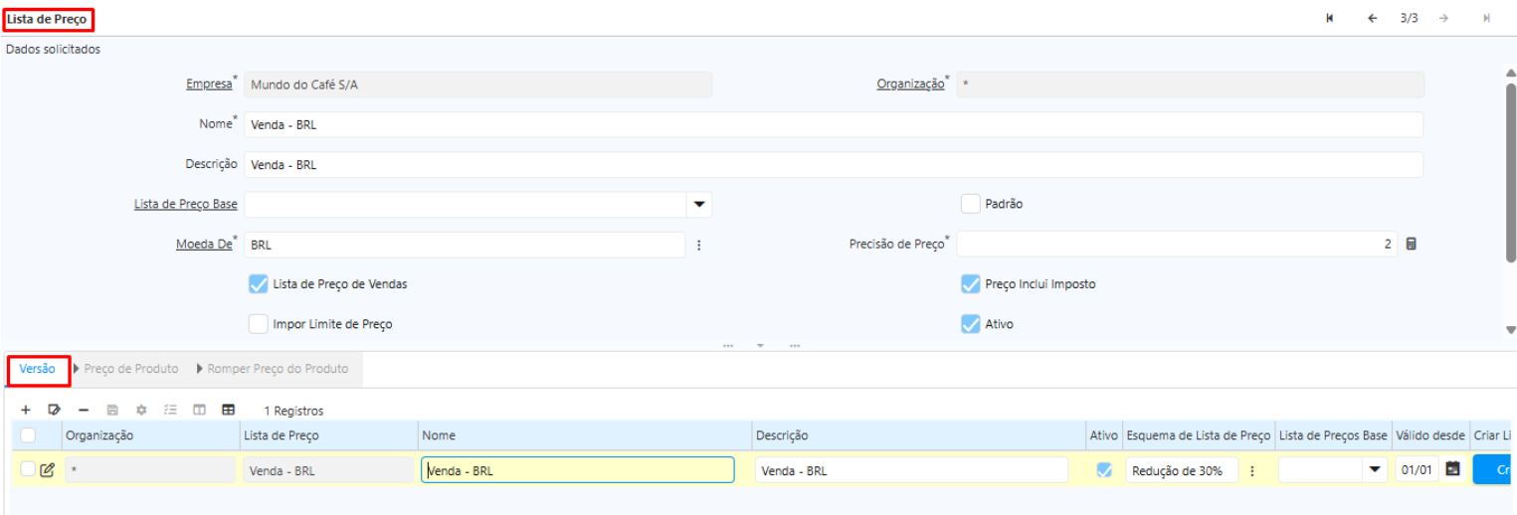Open Moeda De options menu
Image resolution: width=1517 pixels, height=515 pixels.
tap(699, 245)
